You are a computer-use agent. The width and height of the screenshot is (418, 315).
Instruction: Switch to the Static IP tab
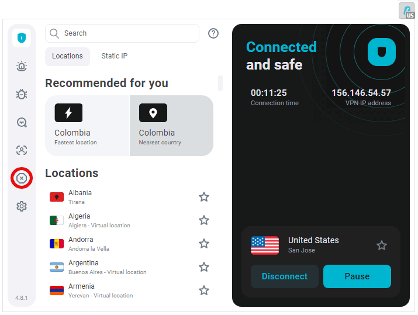pyautogui.click(x=115, y=56)
